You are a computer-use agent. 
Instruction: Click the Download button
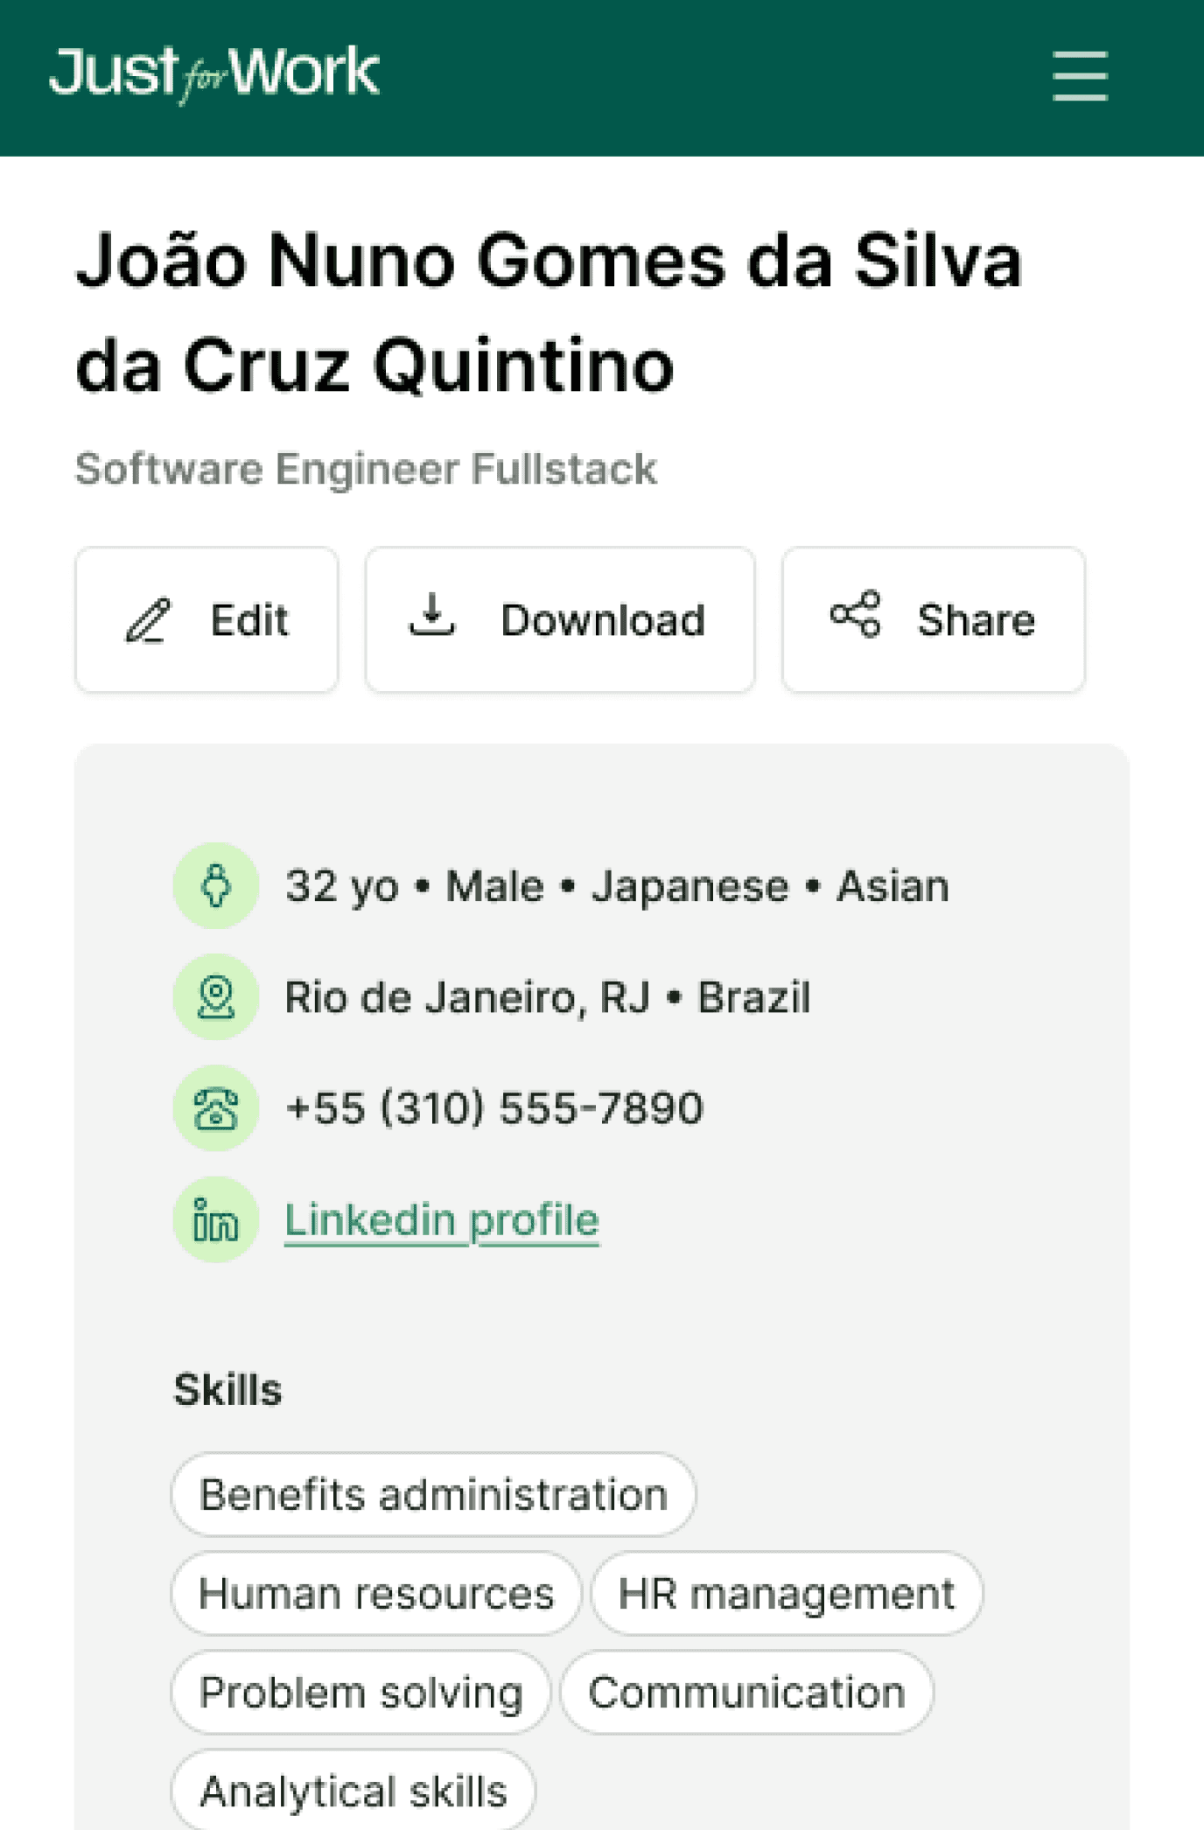(560, 620)
